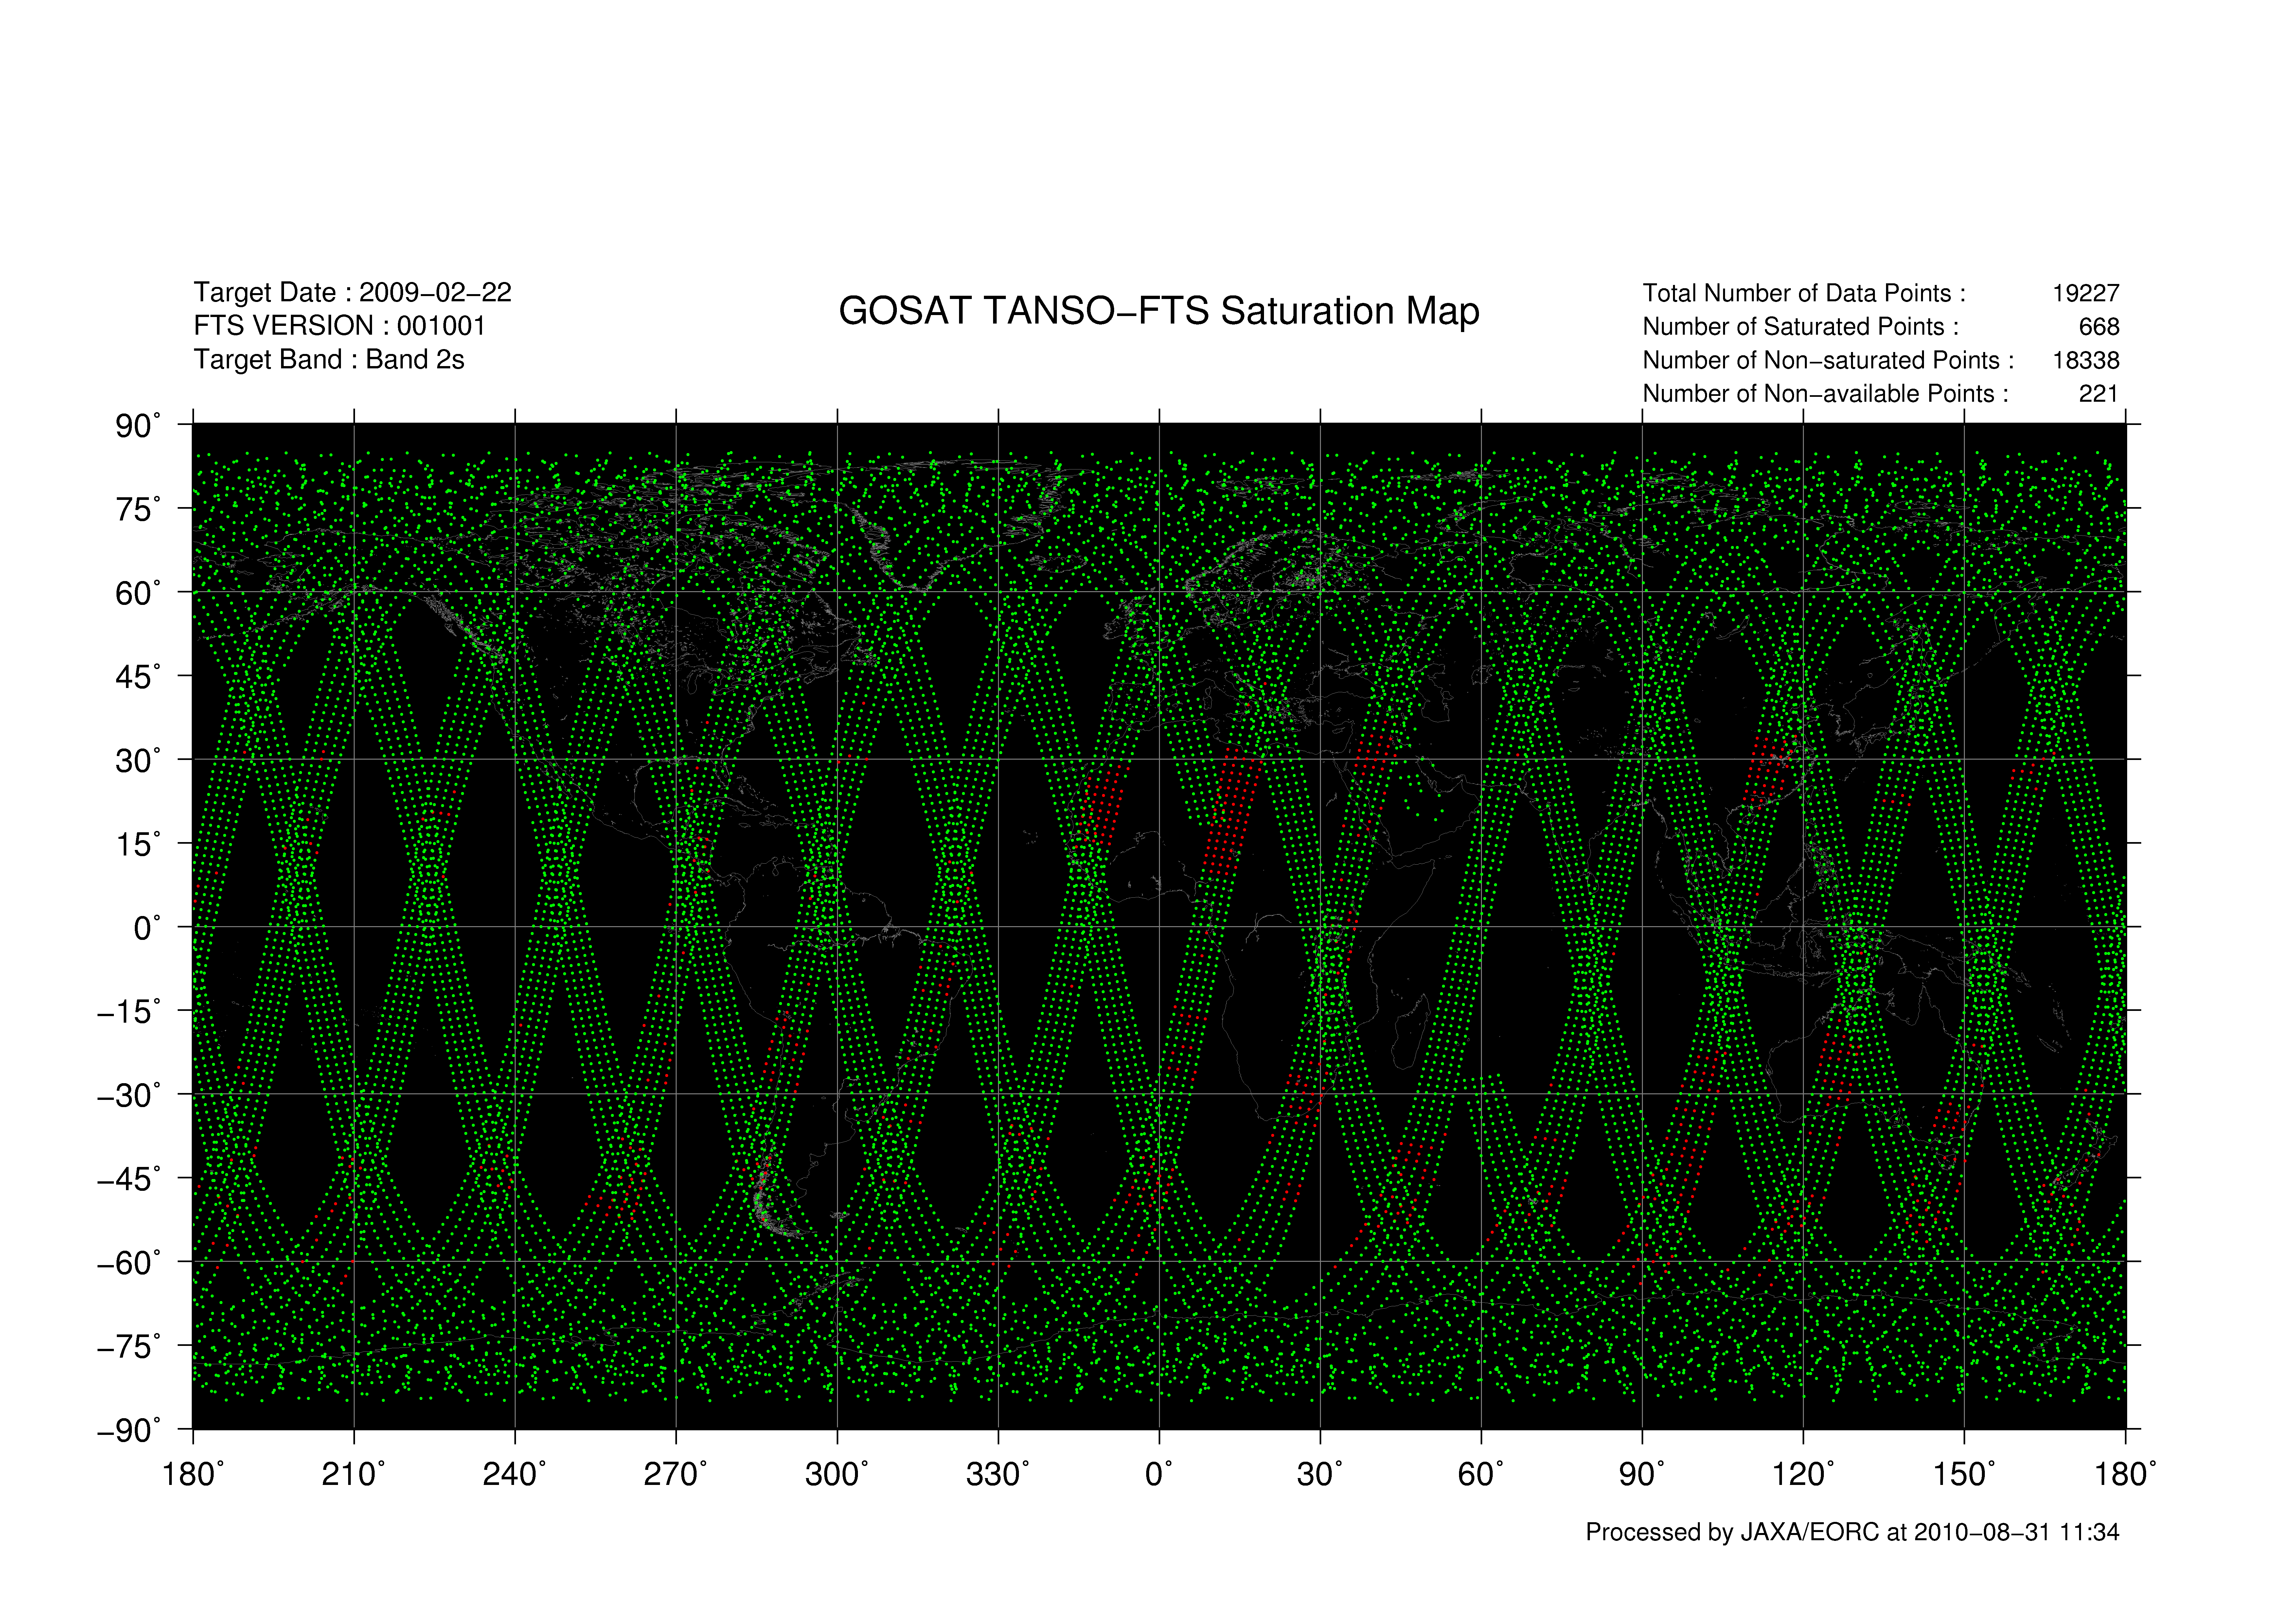Click the 90° longitude axis label

[1642, 1474]
